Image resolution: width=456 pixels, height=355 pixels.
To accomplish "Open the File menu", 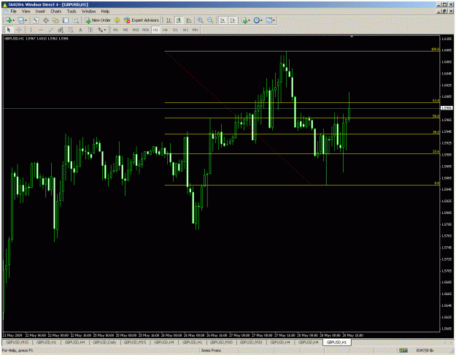I will pos(13,12).
